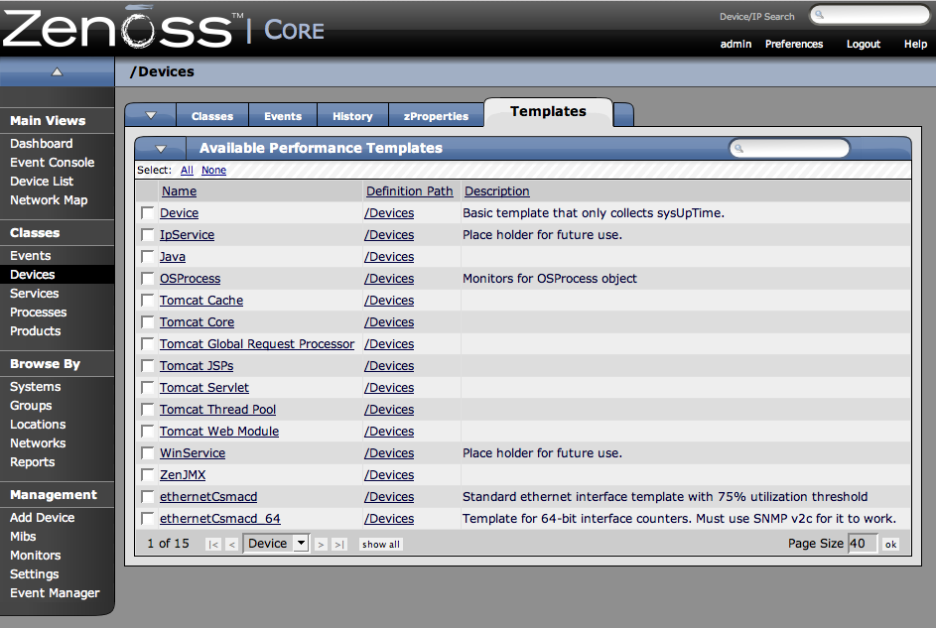Check the Tomcat Cache checkbox
The width and height of the screenshot is (936, 628).
click(148, 300)
